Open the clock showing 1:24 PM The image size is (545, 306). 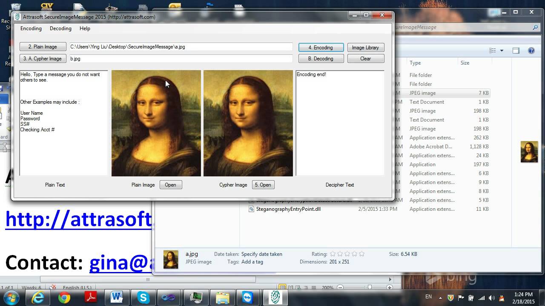[x=523, y=297]
